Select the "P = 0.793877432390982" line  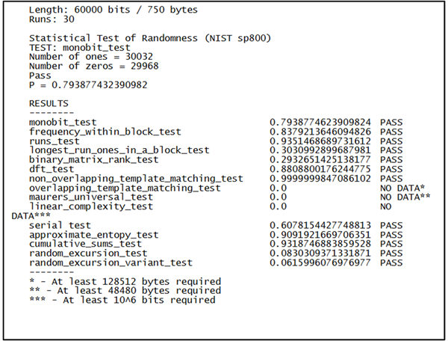[88, 85]
